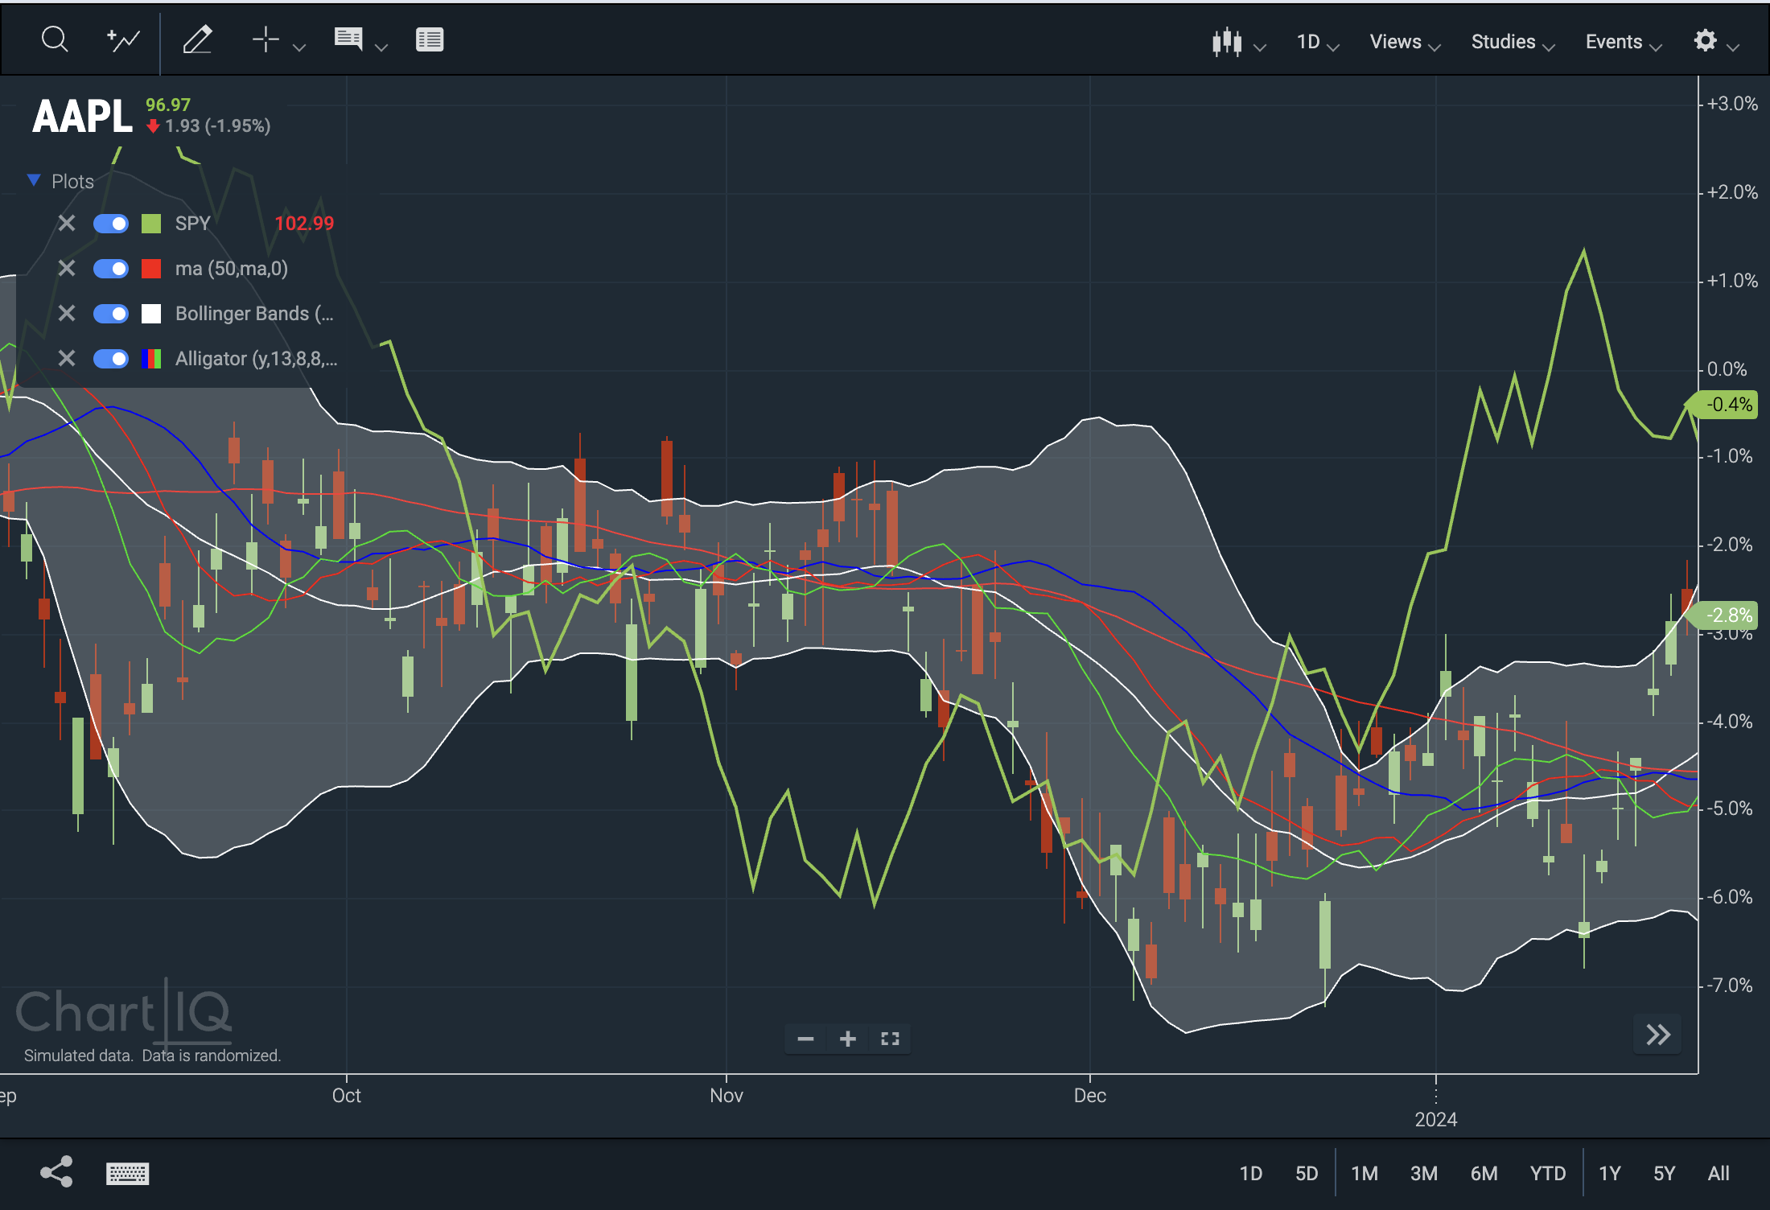Click the Alligator legend label
Image resolution: width=1770 pixels, height=1210 pixels.
click(257, 359)
